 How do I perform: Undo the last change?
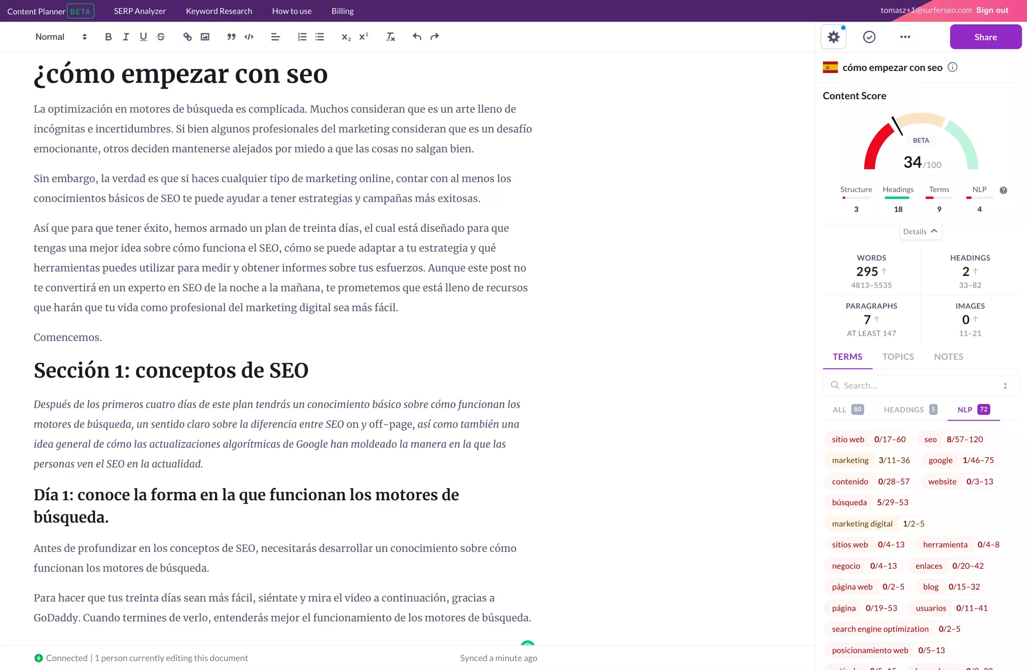(416, 37)
